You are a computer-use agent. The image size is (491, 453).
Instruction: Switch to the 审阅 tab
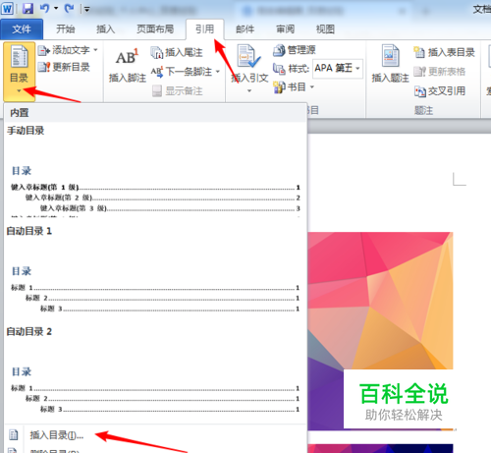286,29
